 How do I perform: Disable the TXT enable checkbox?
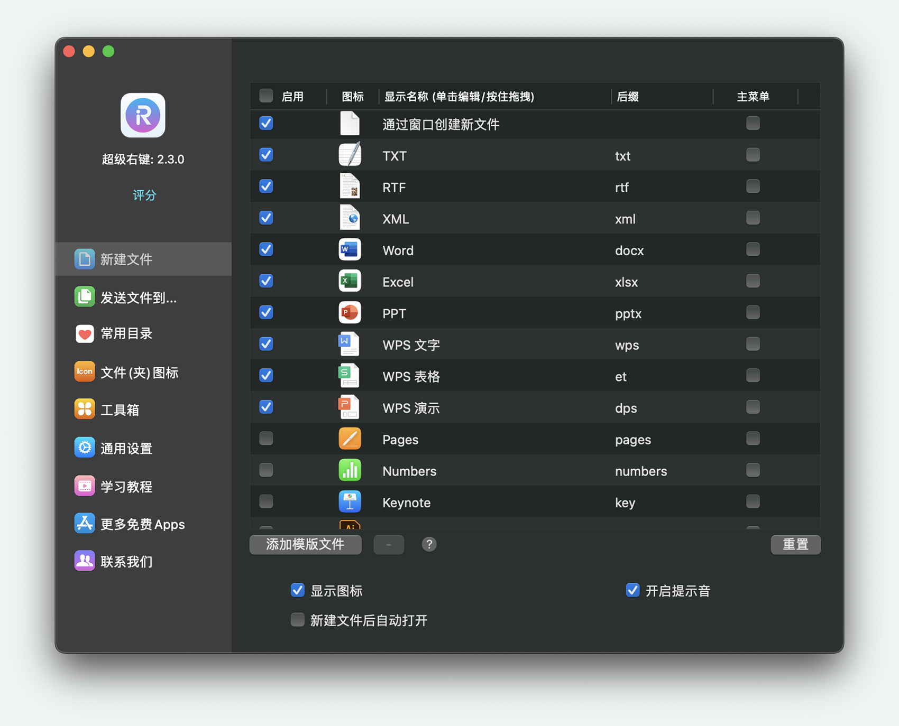(266, 155)
